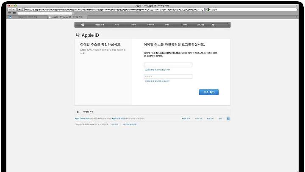The width and height of the screenshot is (305, 172).
Task: Click the Apple logo in the site navigation
Action: click(83, 25)
